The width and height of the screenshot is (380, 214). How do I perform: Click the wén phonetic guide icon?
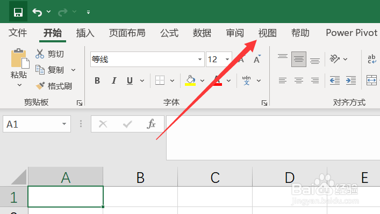coord(247,80)
